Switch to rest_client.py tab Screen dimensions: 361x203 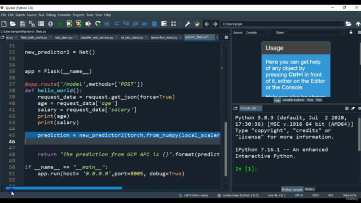pos(64,38)
